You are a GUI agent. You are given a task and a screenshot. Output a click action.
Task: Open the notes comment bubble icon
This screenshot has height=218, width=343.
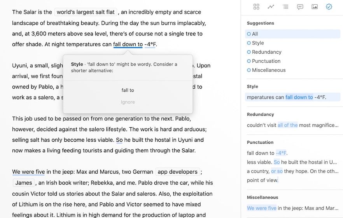[300, 7]
